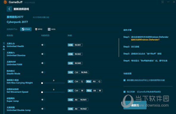This screenshot has width=176, height=114.
Task: Select the Steam platform
Action: [x=26, y=29]
